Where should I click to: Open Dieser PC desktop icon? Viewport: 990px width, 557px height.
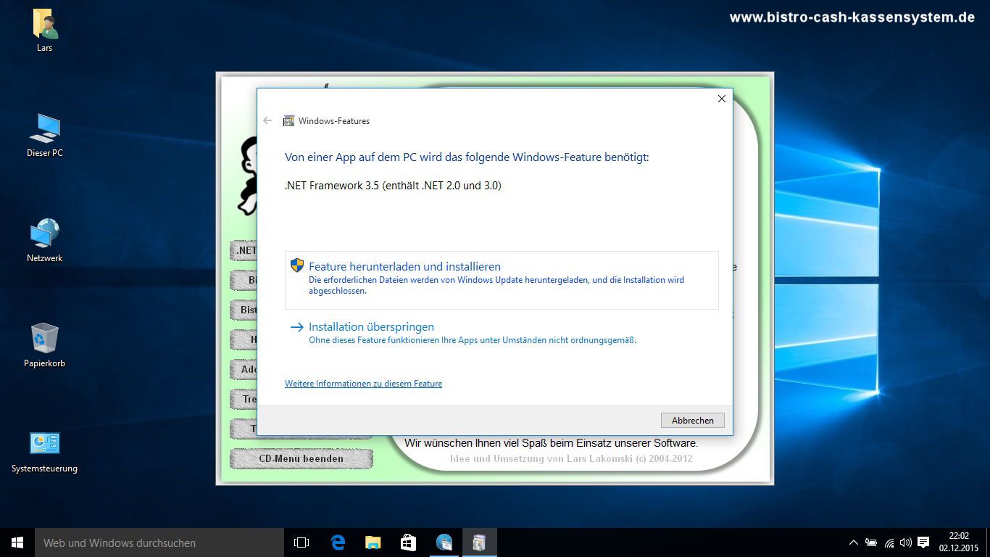45,129
